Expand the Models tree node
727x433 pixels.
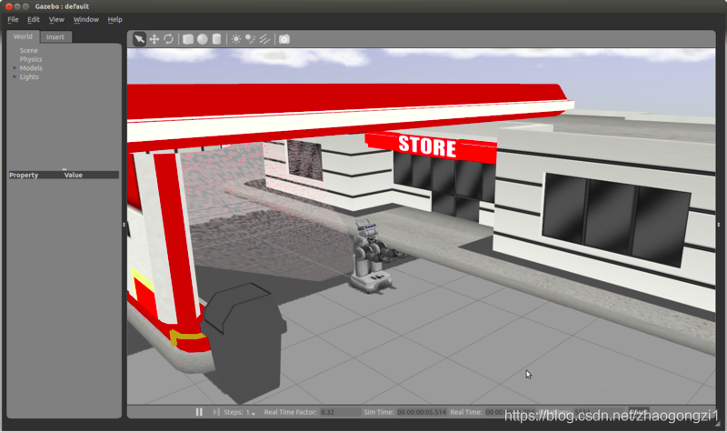click(15, 67)
